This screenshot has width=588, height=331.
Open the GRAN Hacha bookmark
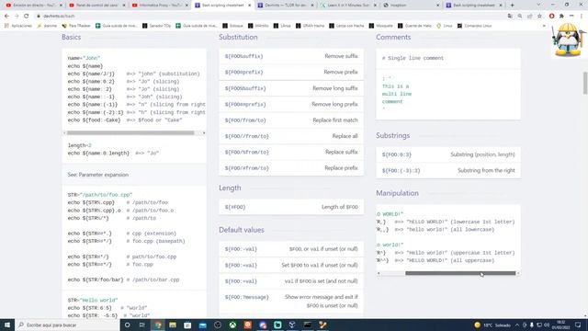pyautogui.click(x=310, y=26)
